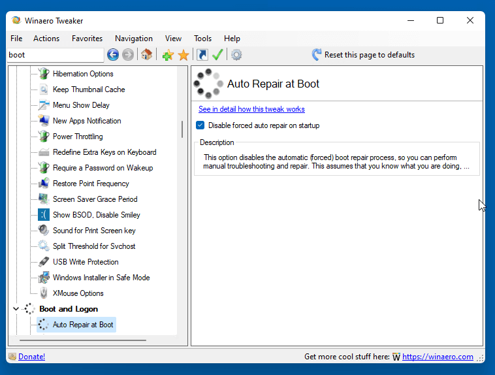This screenshot has width=495, height=375.
Task: Click the tree horizontal scrollbar
Action: (x=83, y=340)
